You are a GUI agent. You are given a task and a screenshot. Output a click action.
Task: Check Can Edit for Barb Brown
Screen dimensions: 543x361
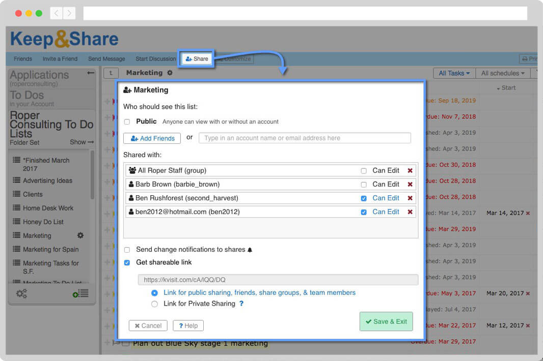point(364,185)
